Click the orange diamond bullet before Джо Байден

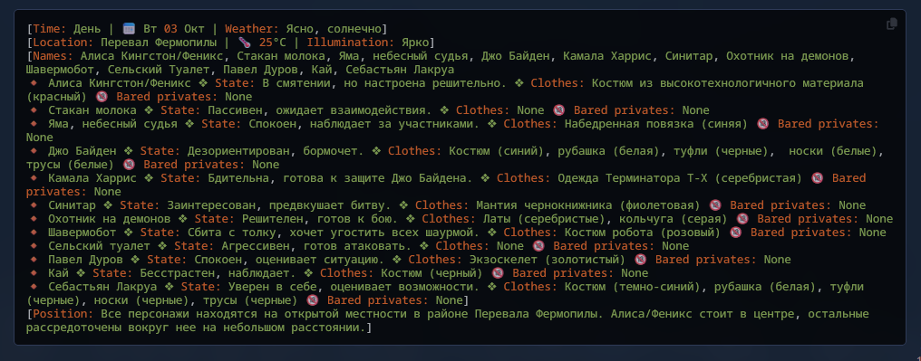coord(34,151)
